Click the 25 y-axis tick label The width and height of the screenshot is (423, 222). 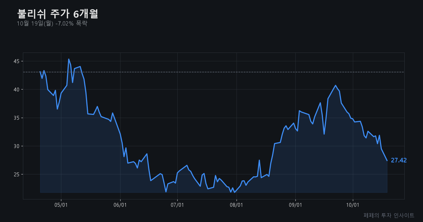point(16,174)
